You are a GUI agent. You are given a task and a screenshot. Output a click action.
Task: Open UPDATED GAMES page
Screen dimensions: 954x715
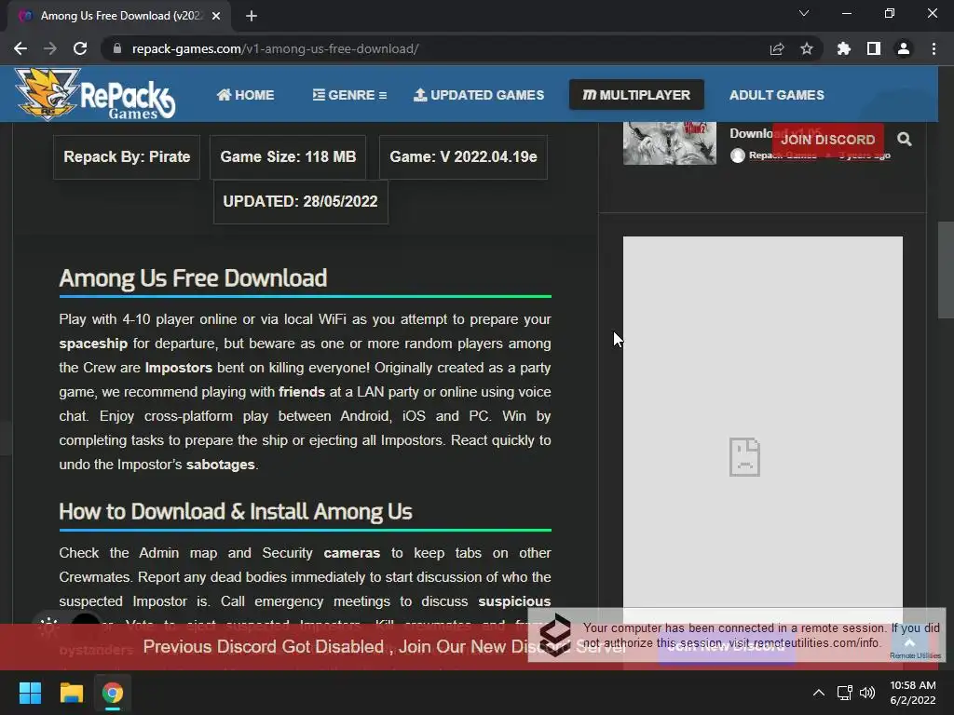pyautogui.click(x=479, y=95)
